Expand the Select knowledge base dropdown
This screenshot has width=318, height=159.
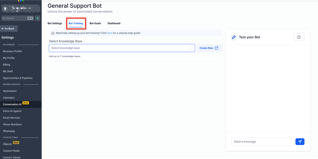tap(122, 48)
